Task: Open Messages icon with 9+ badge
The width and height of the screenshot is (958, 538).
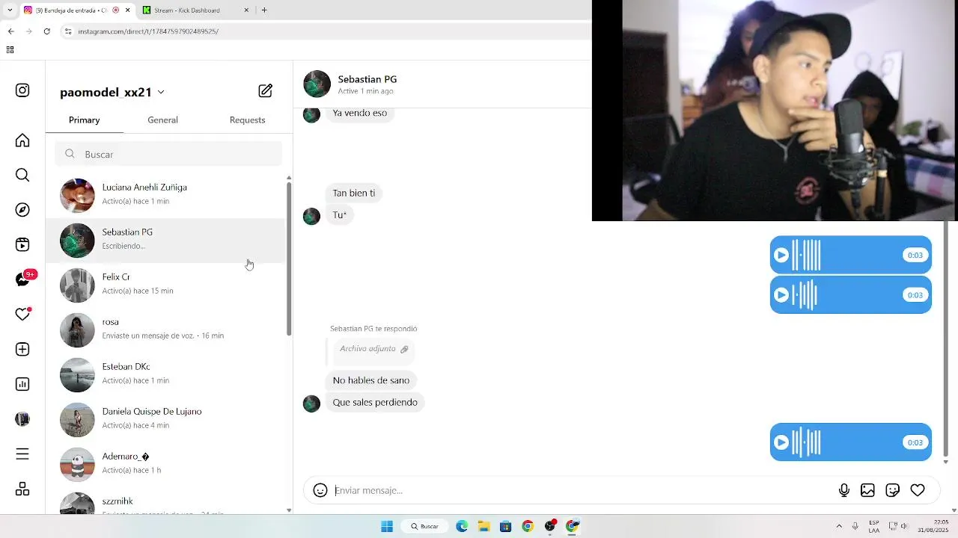Action: coord(24,279)
